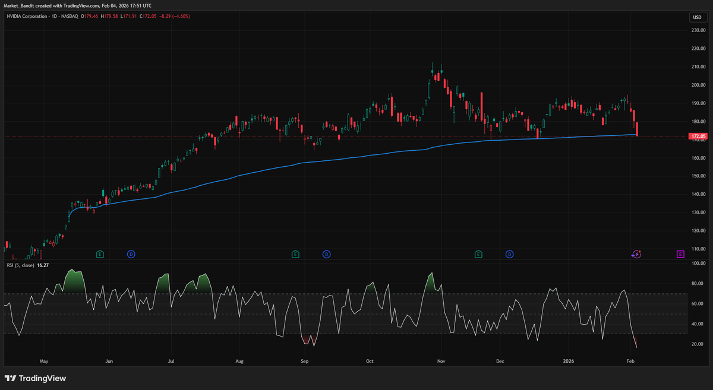Select the 2026 label on the time axis
The image size is (713, 390).
(x=568, y=360)
